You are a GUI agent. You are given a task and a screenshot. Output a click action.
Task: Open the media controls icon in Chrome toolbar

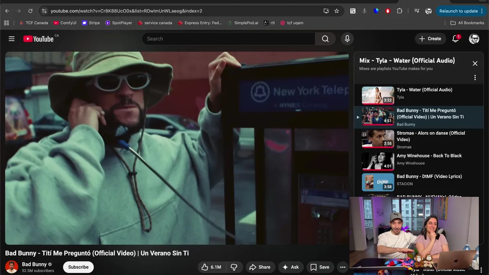point(417,11)
